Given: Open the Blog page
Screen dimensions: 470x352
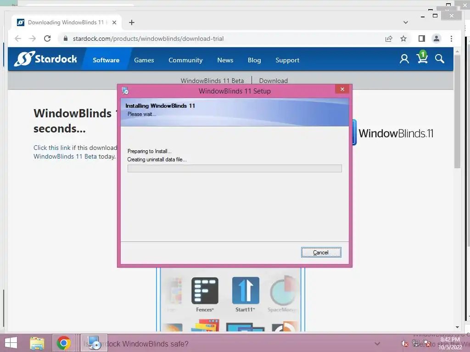Looking at the screenshot, I should pyautogui.click(x=254, y=60).
